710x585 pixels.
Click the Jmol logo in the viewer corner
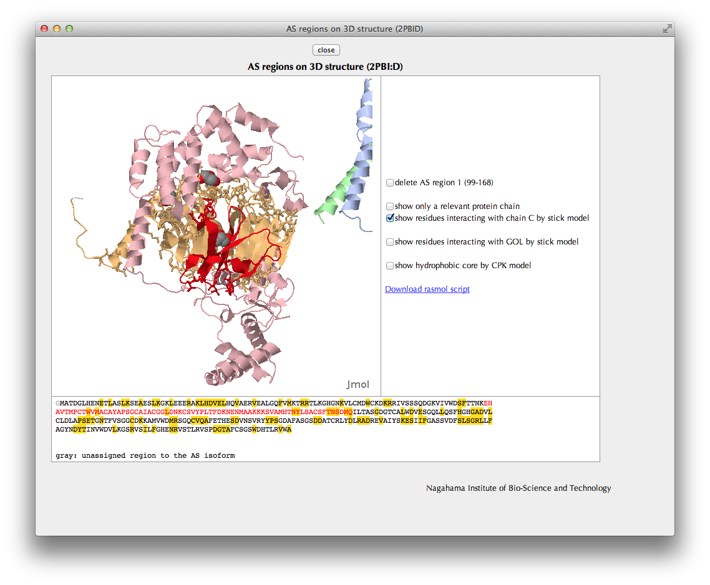(x=357, y=384)
